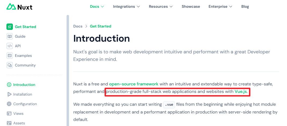Open the Examples section
The width and height of the screenshot is (287, 126).
pos(23,56)
